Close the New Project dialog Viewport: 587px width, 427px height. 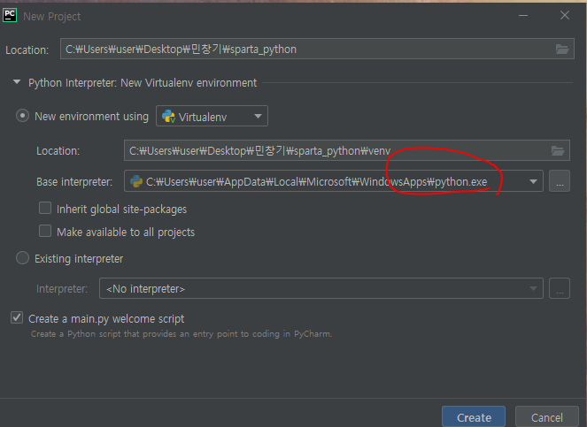click(x=565, y=15)
